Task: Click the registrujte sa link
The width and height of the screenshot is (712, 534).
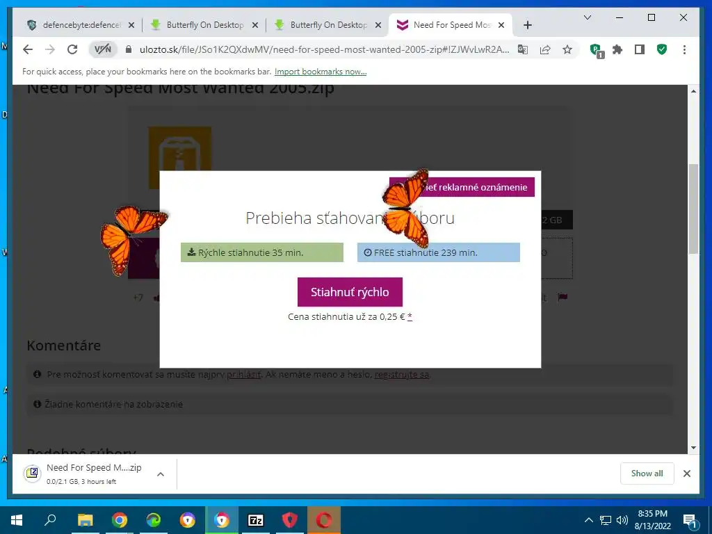Action: tap(402, 375)
